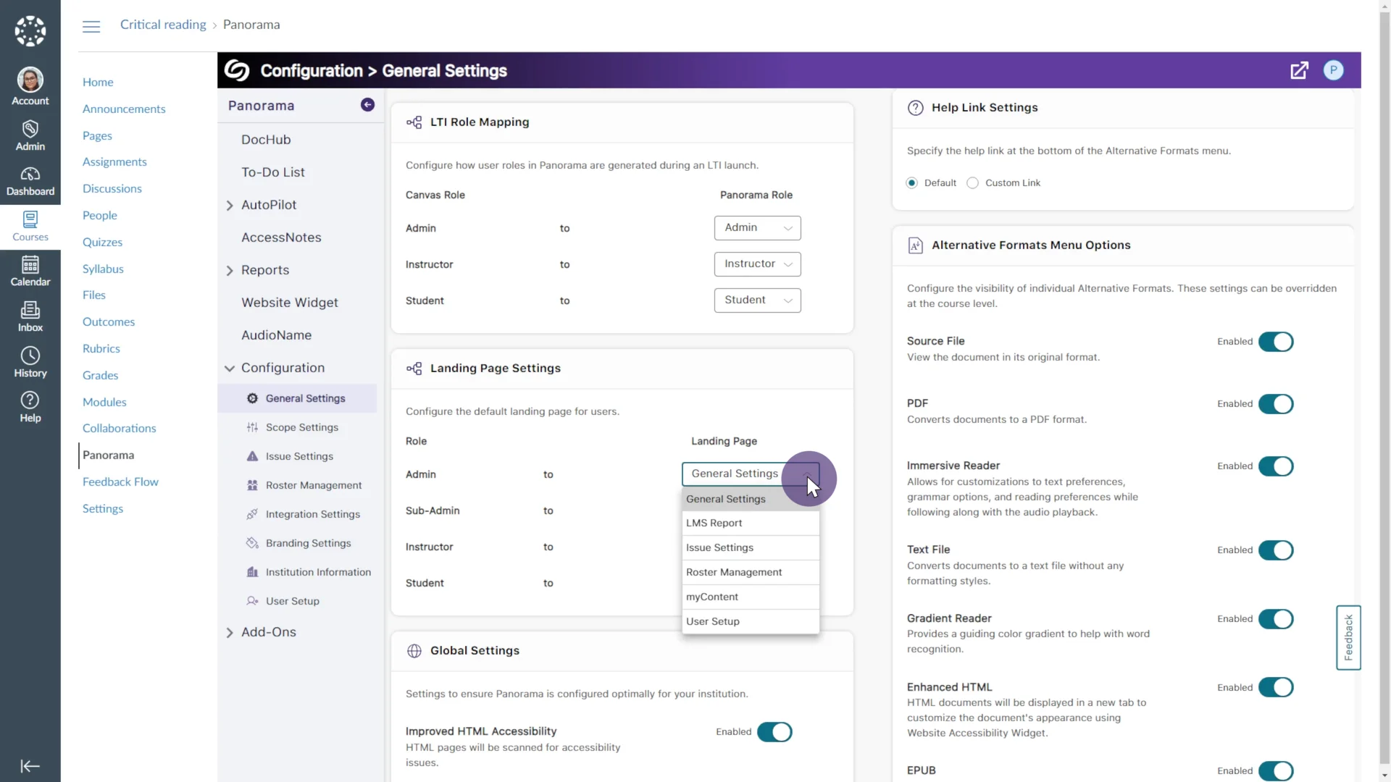The height and width of the screenshot is (782, 1391).
Task: Open Courses book icon in global nav
Action: tap(30, 219)
